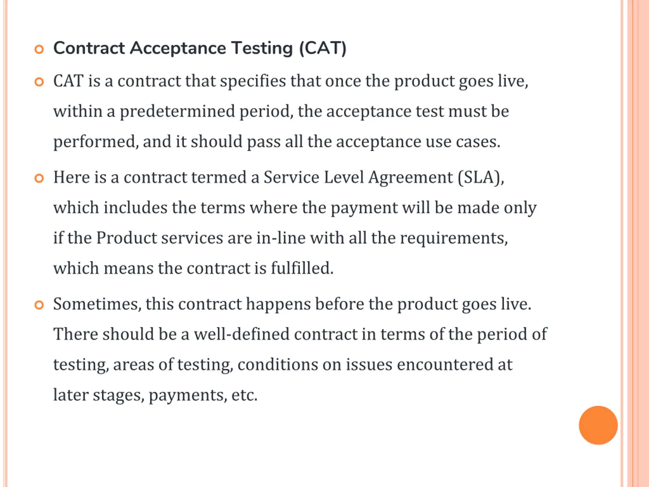Click the words 'testing, areas of testing'
Viewport: 649px width, 487px height.
143,364
